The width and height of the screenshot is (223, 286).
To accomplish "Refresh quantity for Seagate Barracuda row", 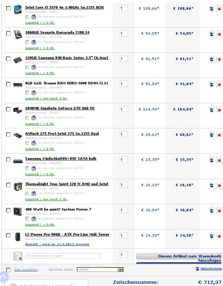I will point(212,34).
